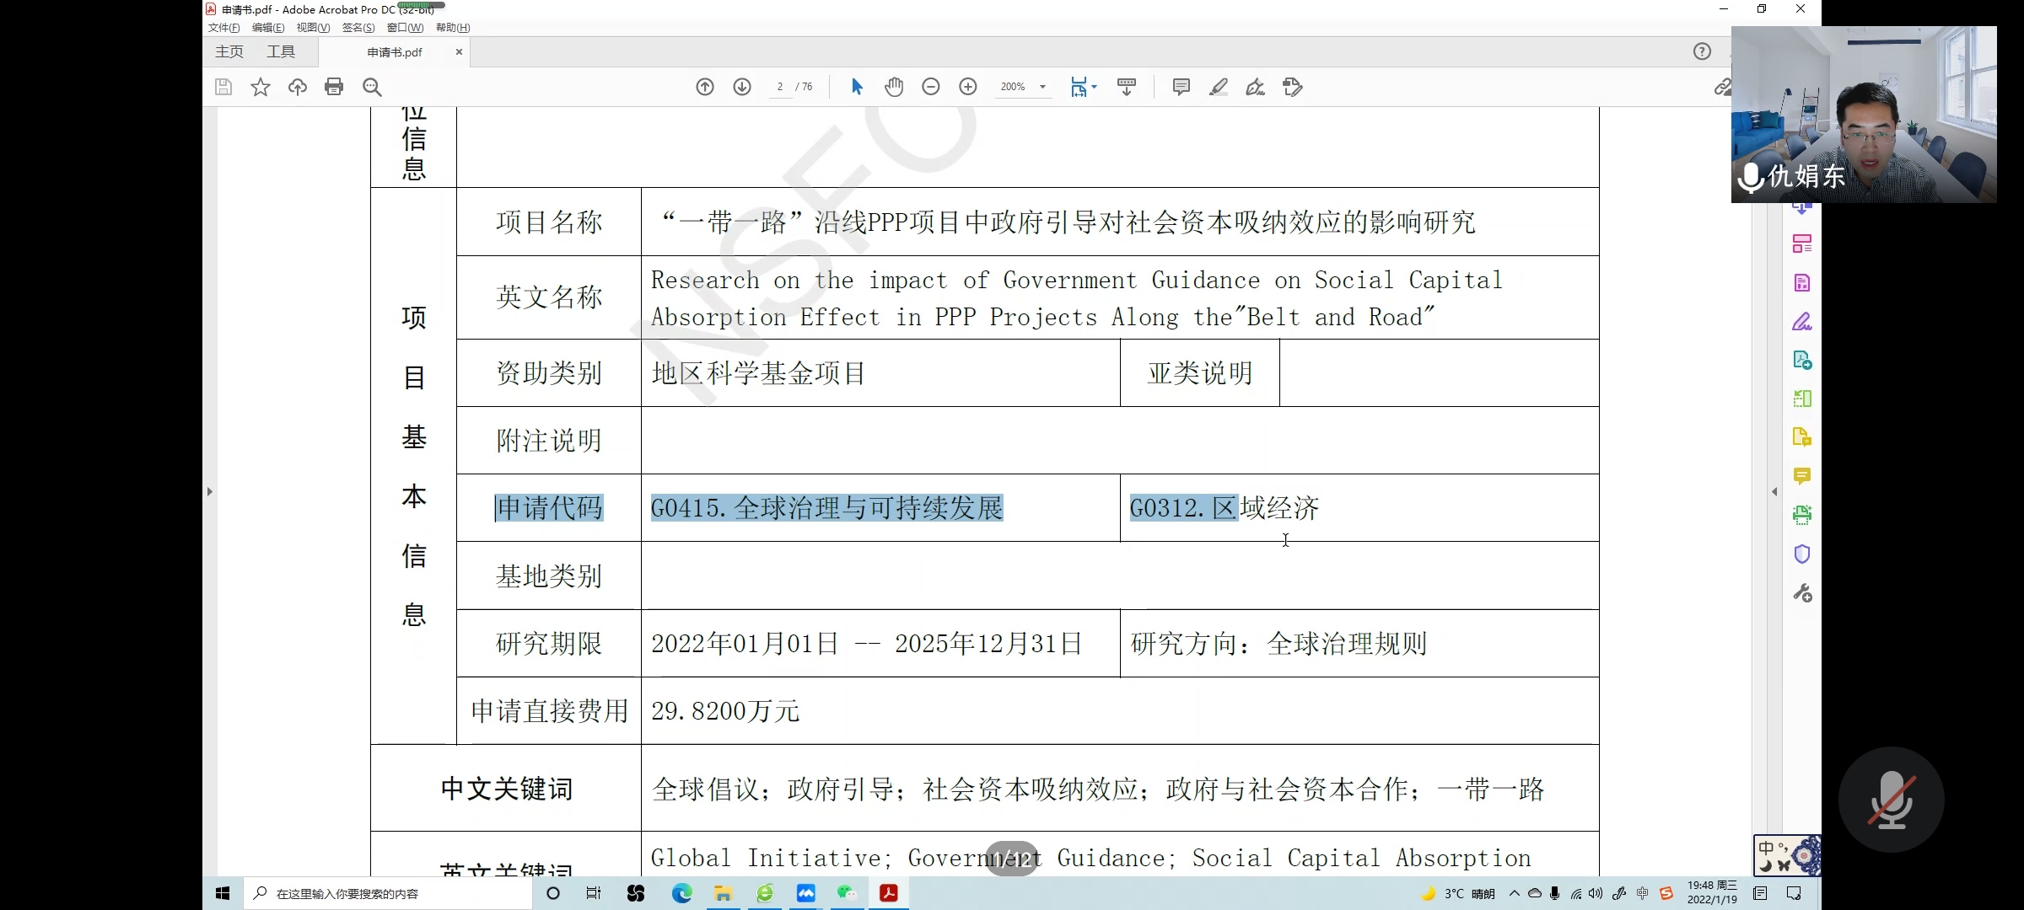Screen dimensions: 2024x910
Task: Bookmark file with the star icon
Action: pyautogui.click(x=261, y=87)
